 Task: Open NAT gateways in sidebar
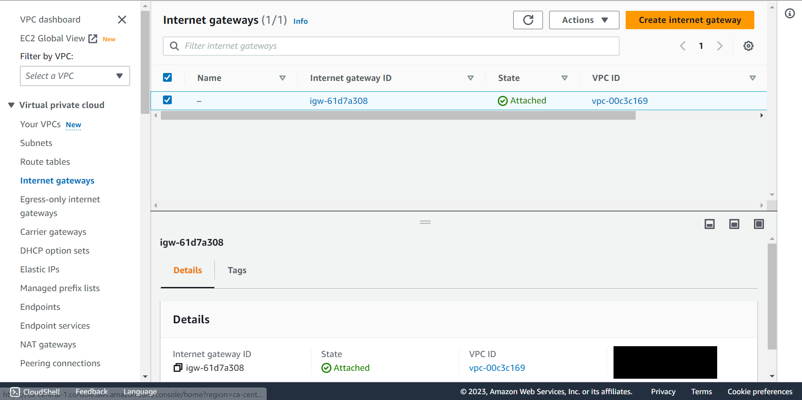click(x=48, y=345)
